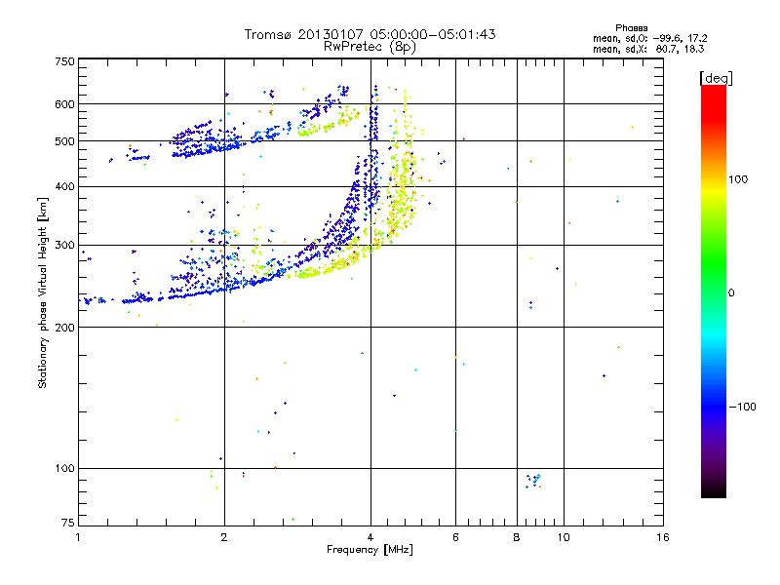Click the y-axis label '400'
This screenshot has width=780, height=585.
tap(64, 186)
